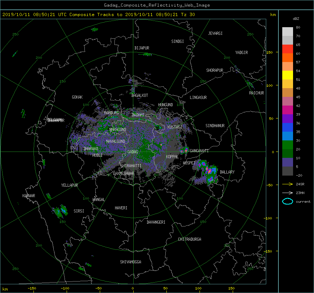Click the -20 value in the dBZ legend

(299, 175)
